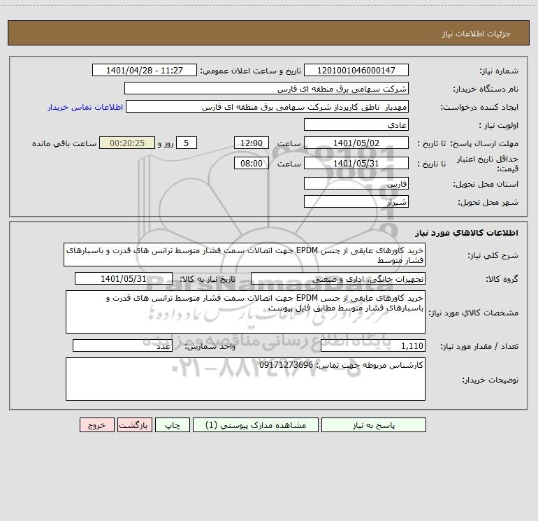Click the 'ساعت باقی مانده' text
The height and width of the screenshot is (521, 538).
coord(64,143)
